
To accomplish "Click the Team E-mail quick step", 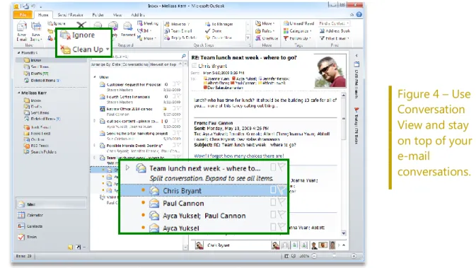I will click(178, 31).
